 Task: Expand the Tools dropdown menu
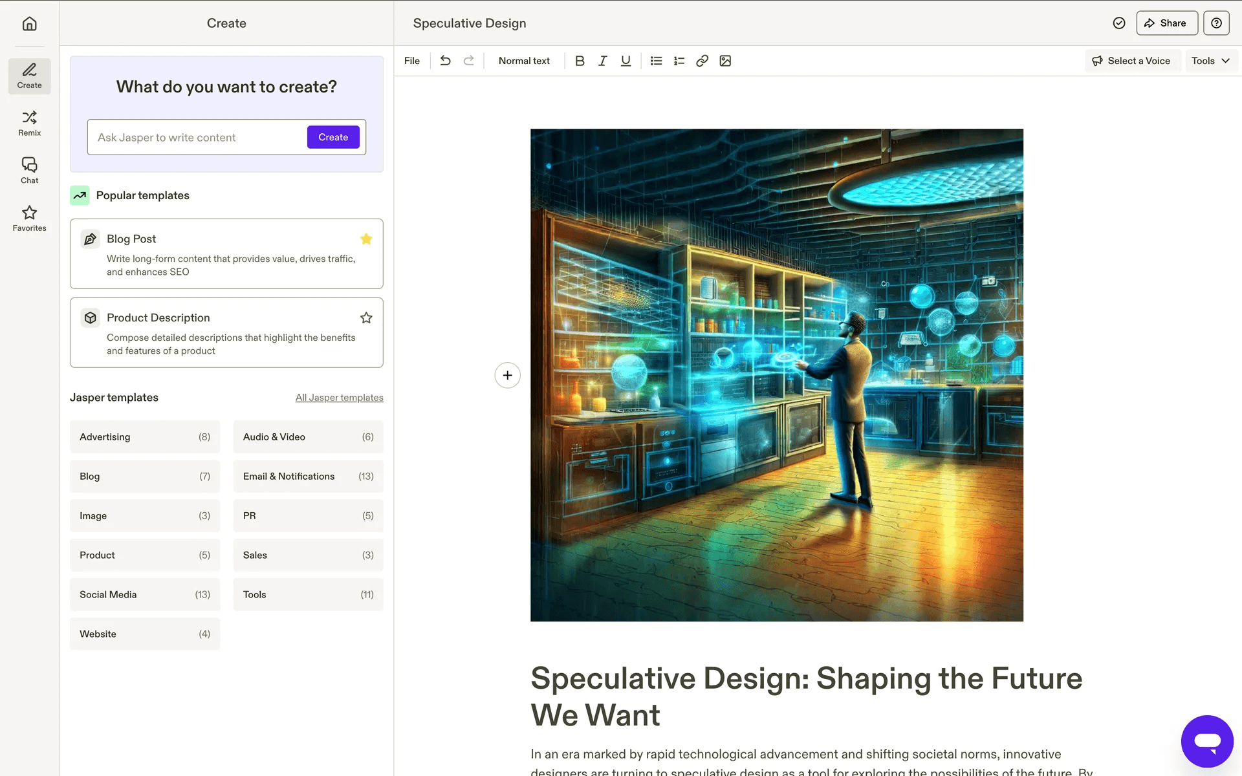tap(1210, 61)
